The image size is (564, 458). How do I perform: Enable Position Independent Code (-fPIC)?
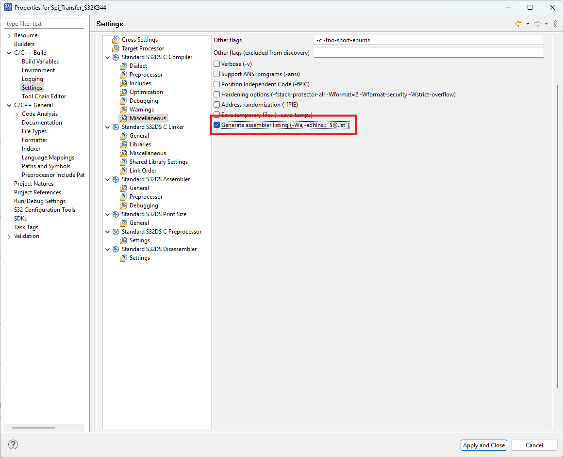tap(216, 84)
